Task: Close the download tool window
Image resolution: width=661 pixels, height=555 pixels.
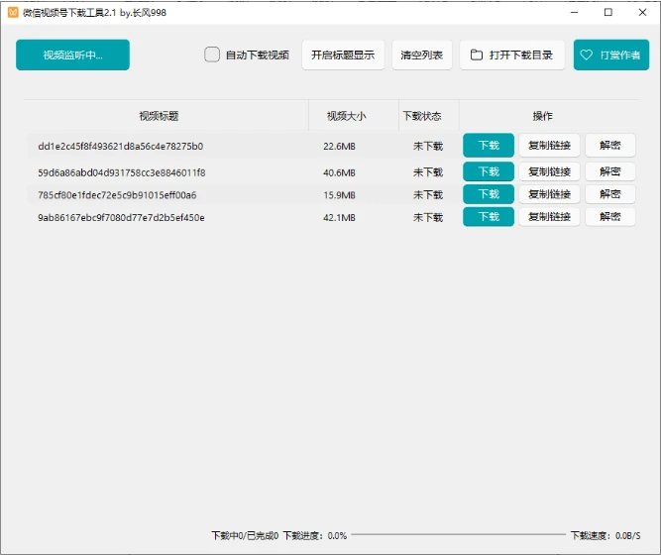Action: coord(642,12)
